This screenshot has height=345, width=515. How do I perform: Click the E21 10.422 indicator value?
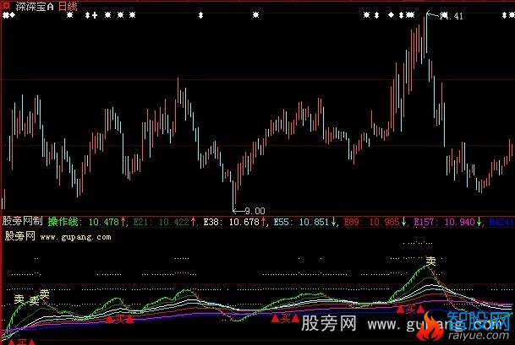pyautogui.click(x=164, y=222)
